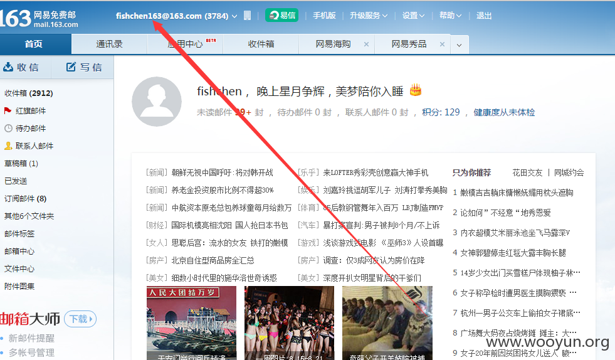Open 北京自住型商品房全汇总 link
This screenshot has height=360, width=615.
click(213, 260)
